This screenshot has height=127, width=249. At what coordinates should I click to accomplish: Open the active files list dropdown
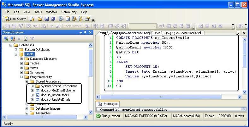coord(239,33)
